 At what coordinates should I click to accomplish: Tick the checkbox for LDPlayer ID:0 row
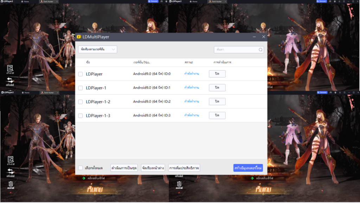tap(81, 74)
